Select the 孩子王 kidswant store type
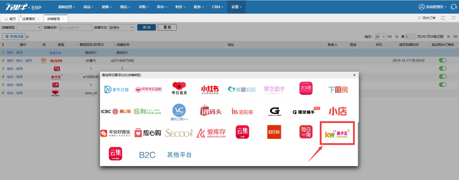The height and width of the screenshot is (180, 459). [x=337, y=133]
